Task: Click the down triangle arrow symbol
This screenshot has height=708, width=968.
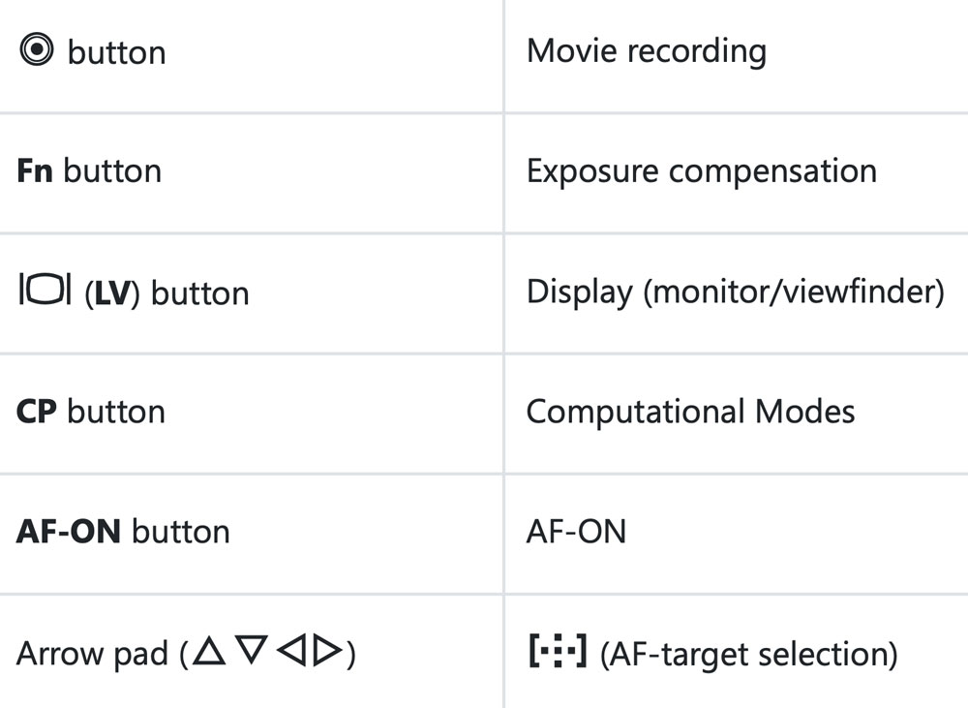Action: click(x=252, y=653)
